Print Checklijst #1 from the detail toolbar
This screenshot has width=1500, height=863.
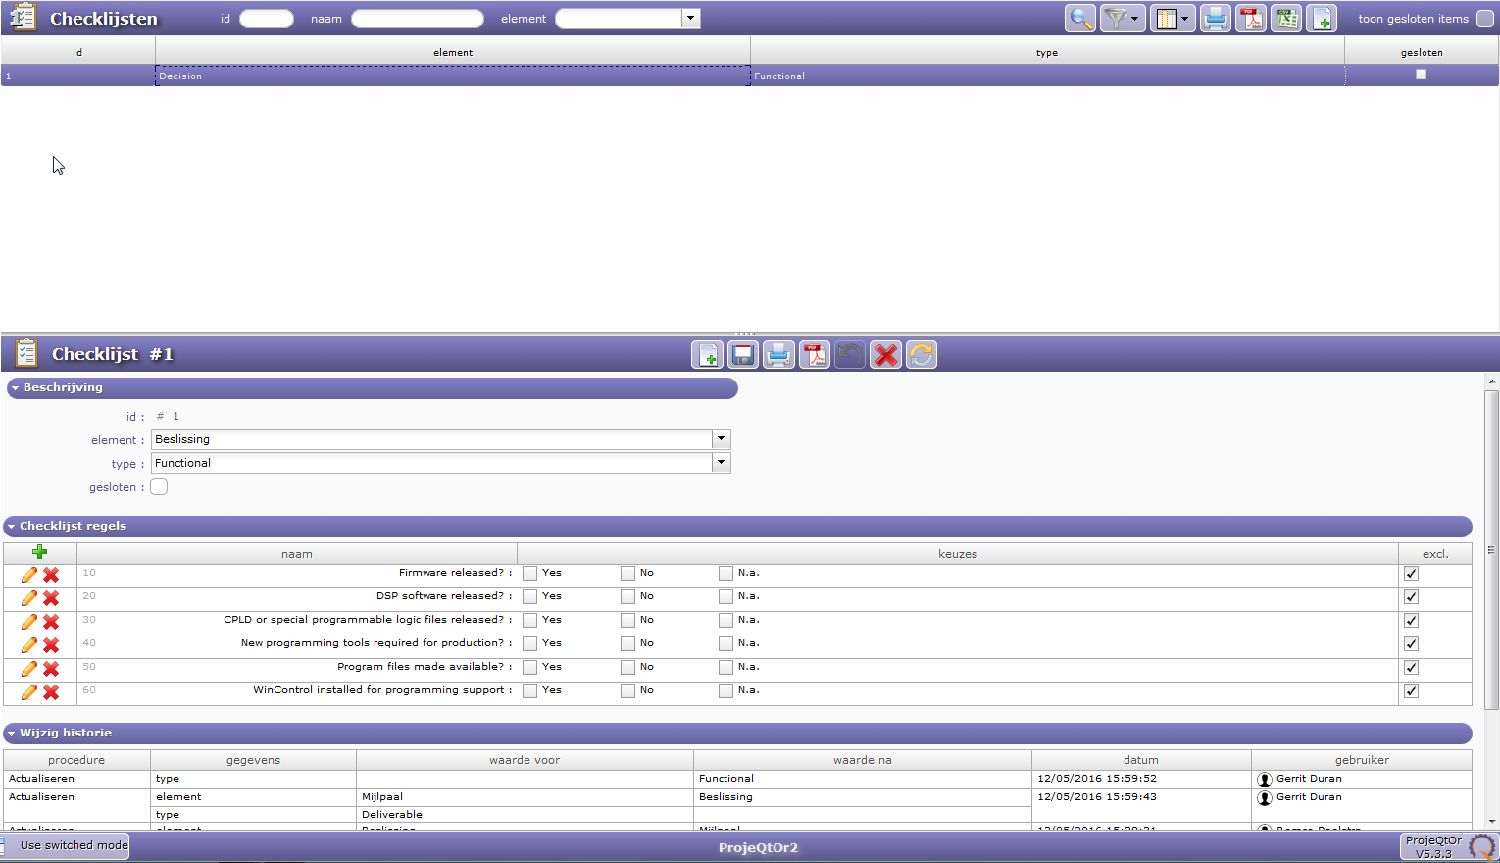(778, 355)
